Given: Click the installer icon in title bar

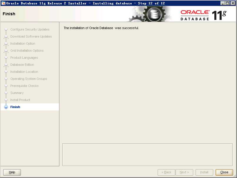Looking at the screenshot, I should coord(3,3).
